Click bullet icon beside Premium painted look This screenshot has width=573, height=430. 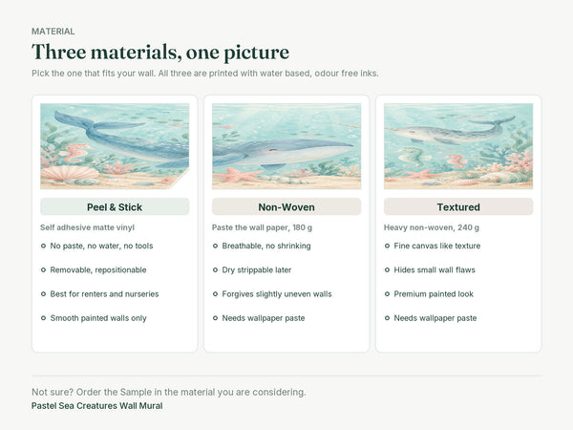[387, 294]
